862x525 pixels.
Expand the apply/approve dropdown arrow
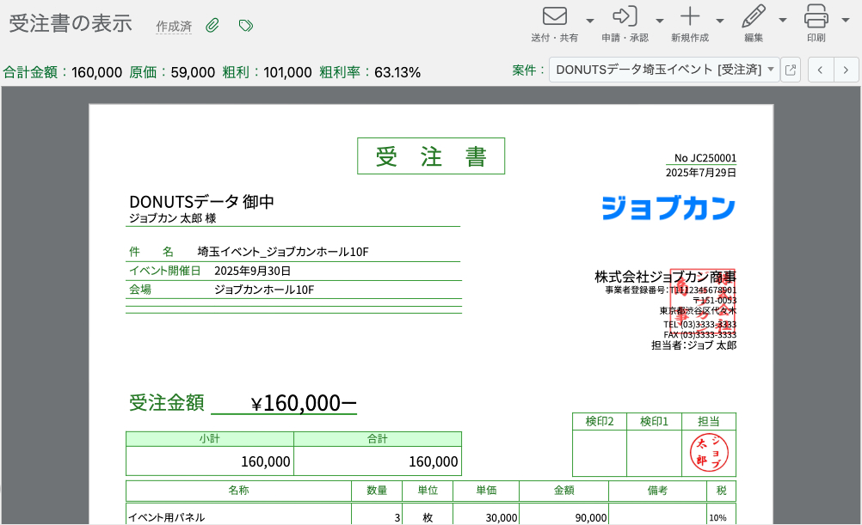click(660, 21)
